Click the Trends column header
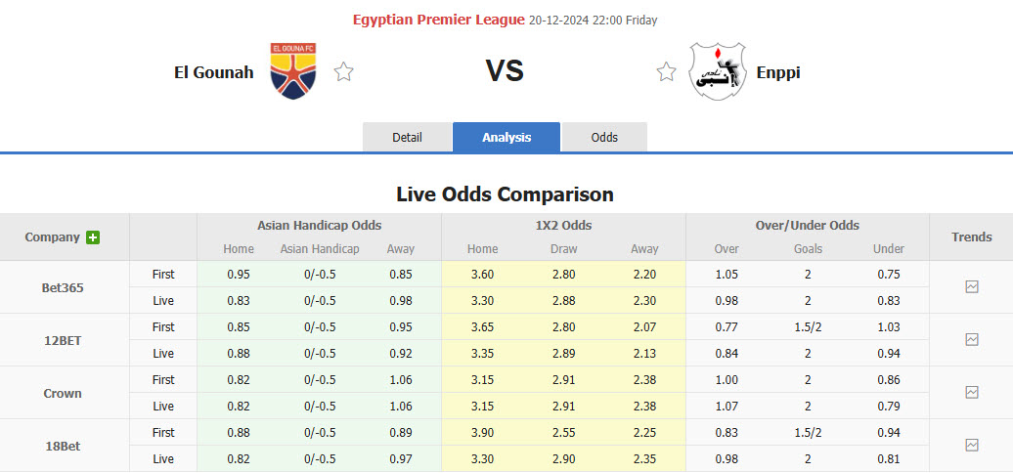1013x473 pixels. [x=971, y=236]
